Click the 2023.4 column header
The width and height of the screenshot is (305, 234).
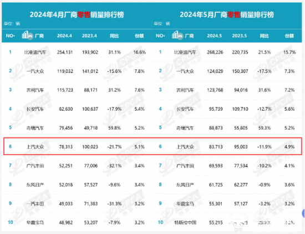(x=89, y=36)
